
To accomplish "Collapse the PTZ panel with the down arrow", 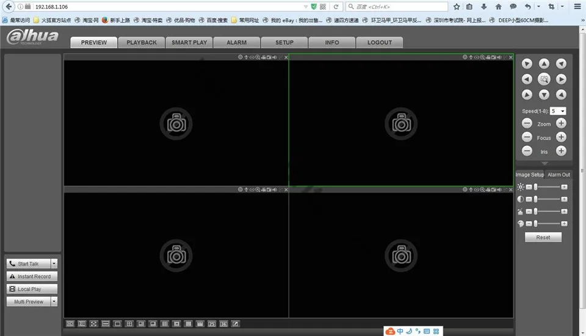I will [544, 164].
